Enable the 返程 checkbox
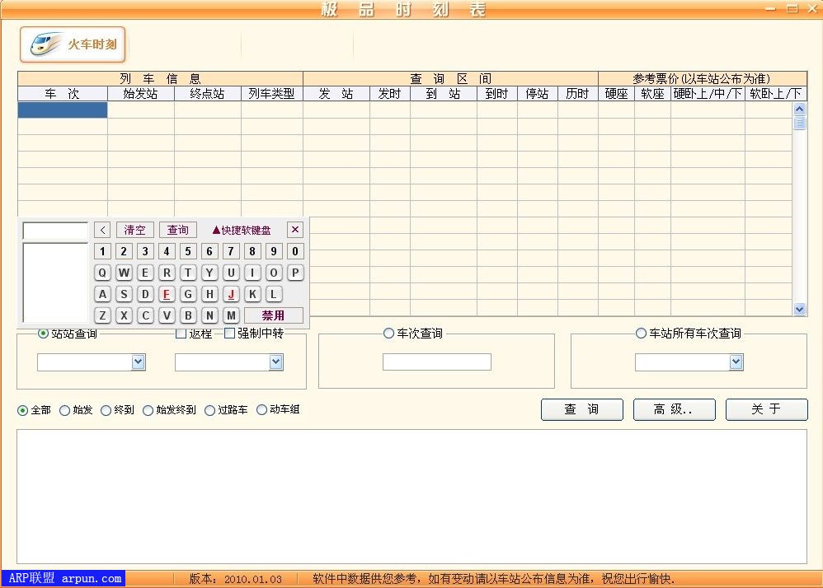 click(181, 333)
